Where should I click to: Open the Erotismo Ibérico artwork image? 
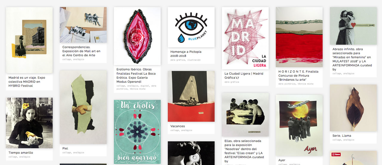137,36
